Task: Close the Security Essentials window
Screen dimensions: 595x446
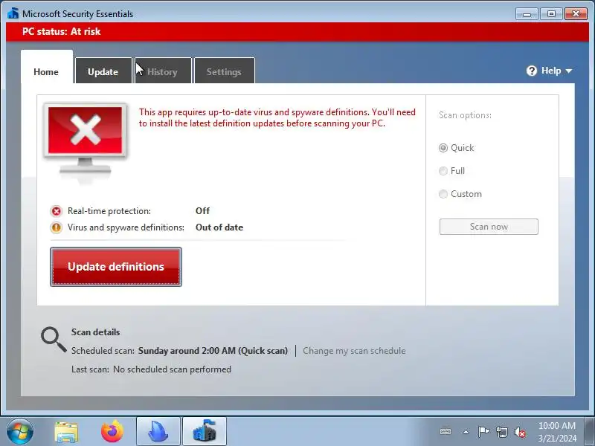Action: [576, 14]
